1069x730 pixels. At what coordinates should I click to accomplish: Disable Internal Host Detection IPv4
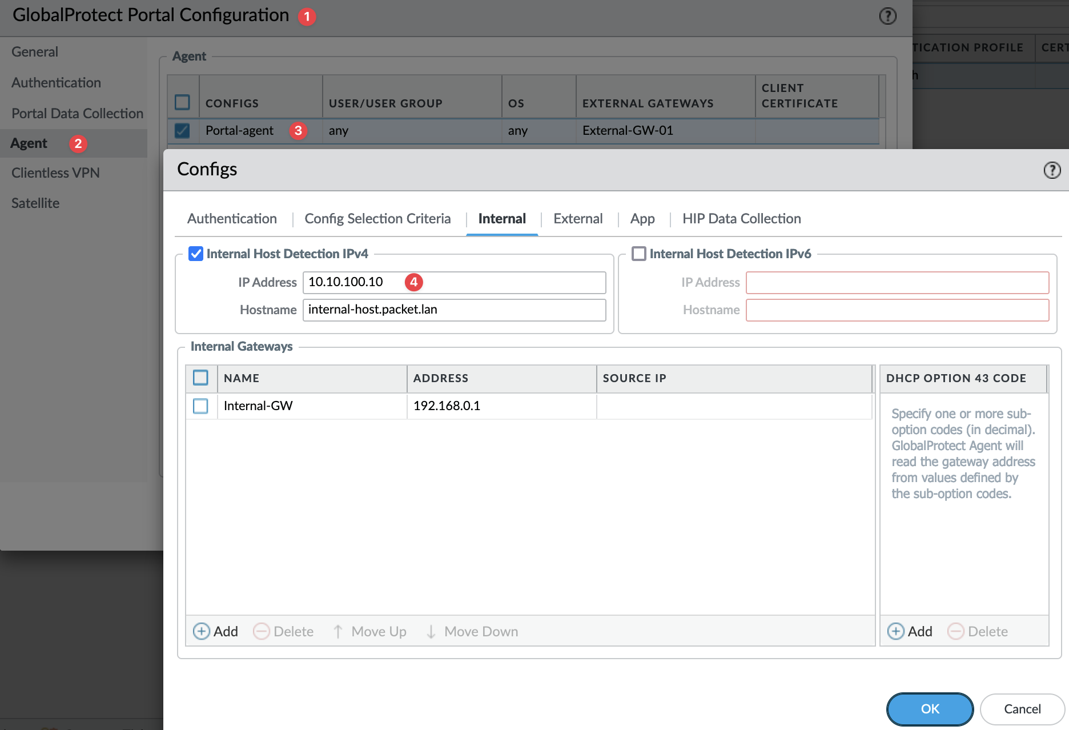[x=195, y=254]
